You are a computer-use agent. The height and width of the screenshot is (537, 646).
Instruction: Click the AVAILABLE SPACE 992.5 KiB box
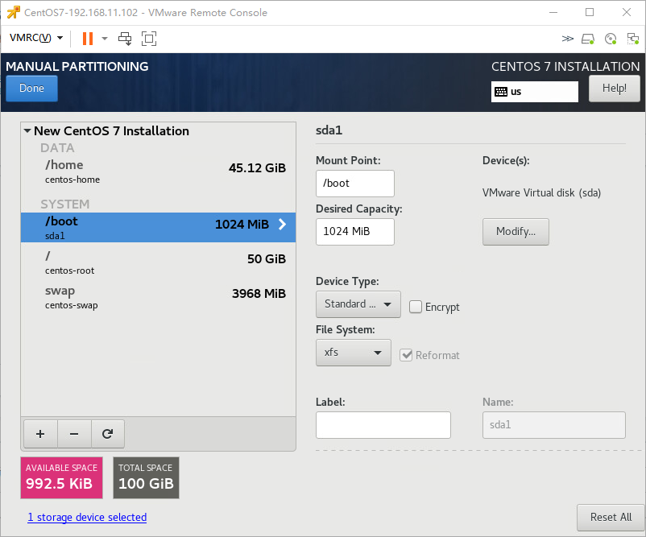coord(61,477)
